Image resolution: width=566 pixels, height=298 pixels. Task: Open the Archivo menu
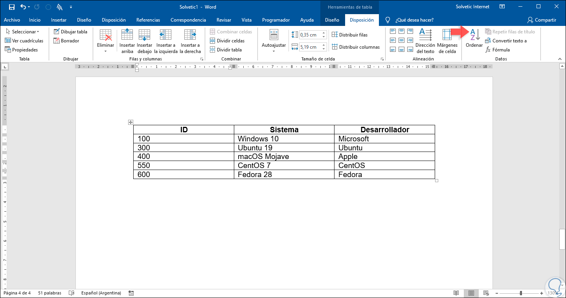(12, 20)
